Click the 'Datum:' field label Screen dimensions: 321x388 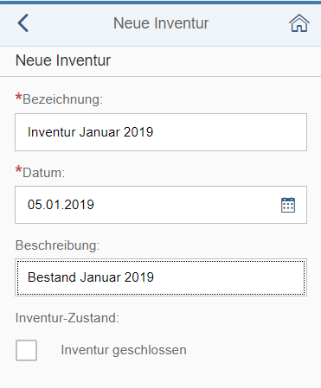[44, 173]
